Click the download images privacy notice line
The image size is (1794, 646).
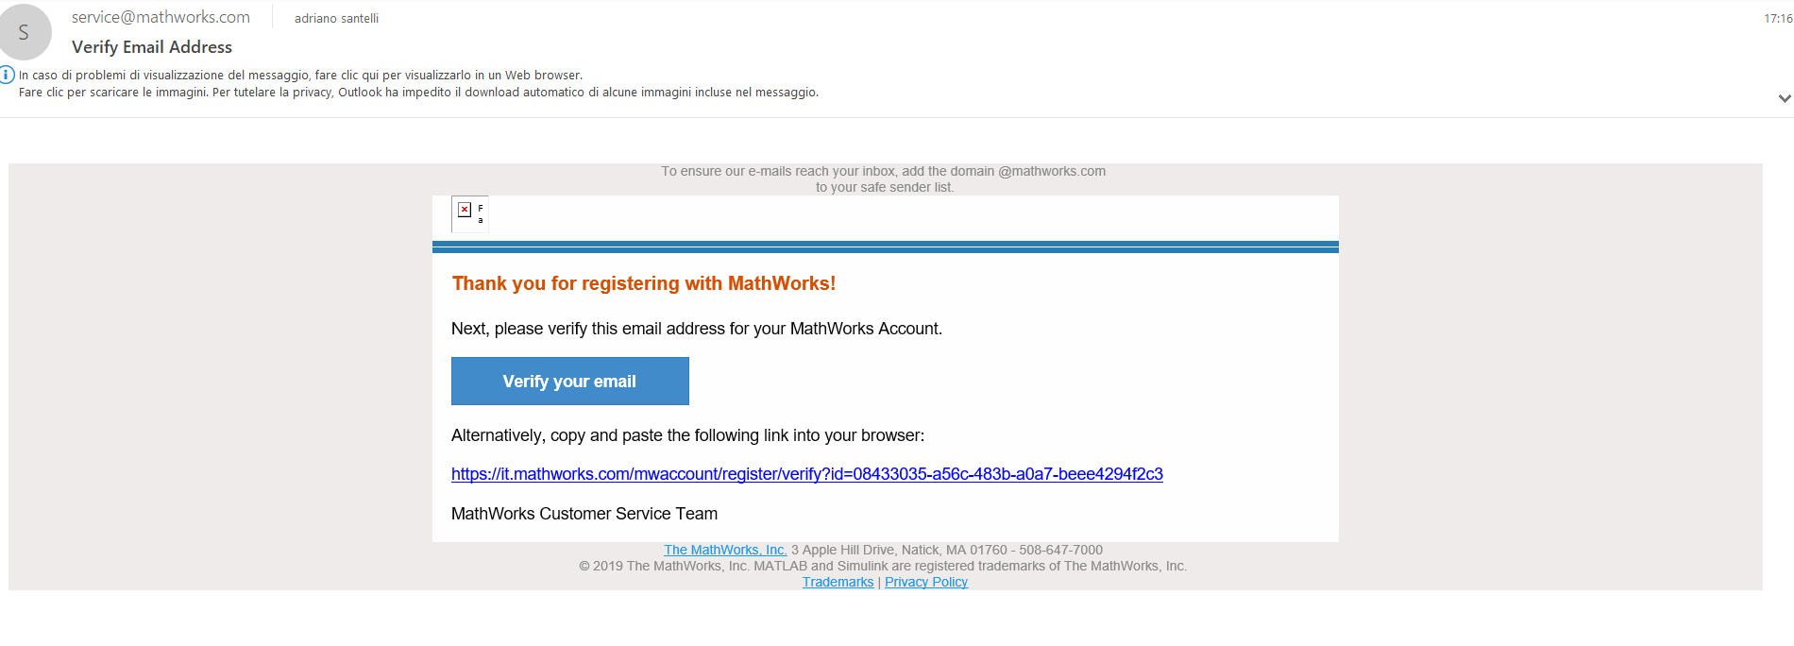pos(418,92)
